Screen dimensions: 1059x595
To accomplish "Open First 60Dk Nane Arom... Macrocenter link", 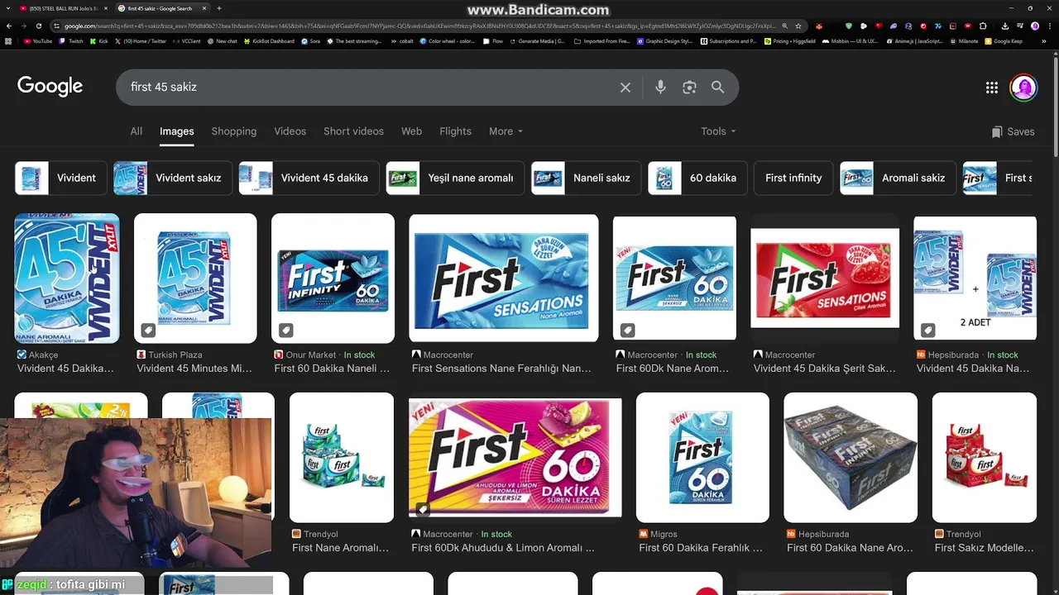I will coord(671,369).
